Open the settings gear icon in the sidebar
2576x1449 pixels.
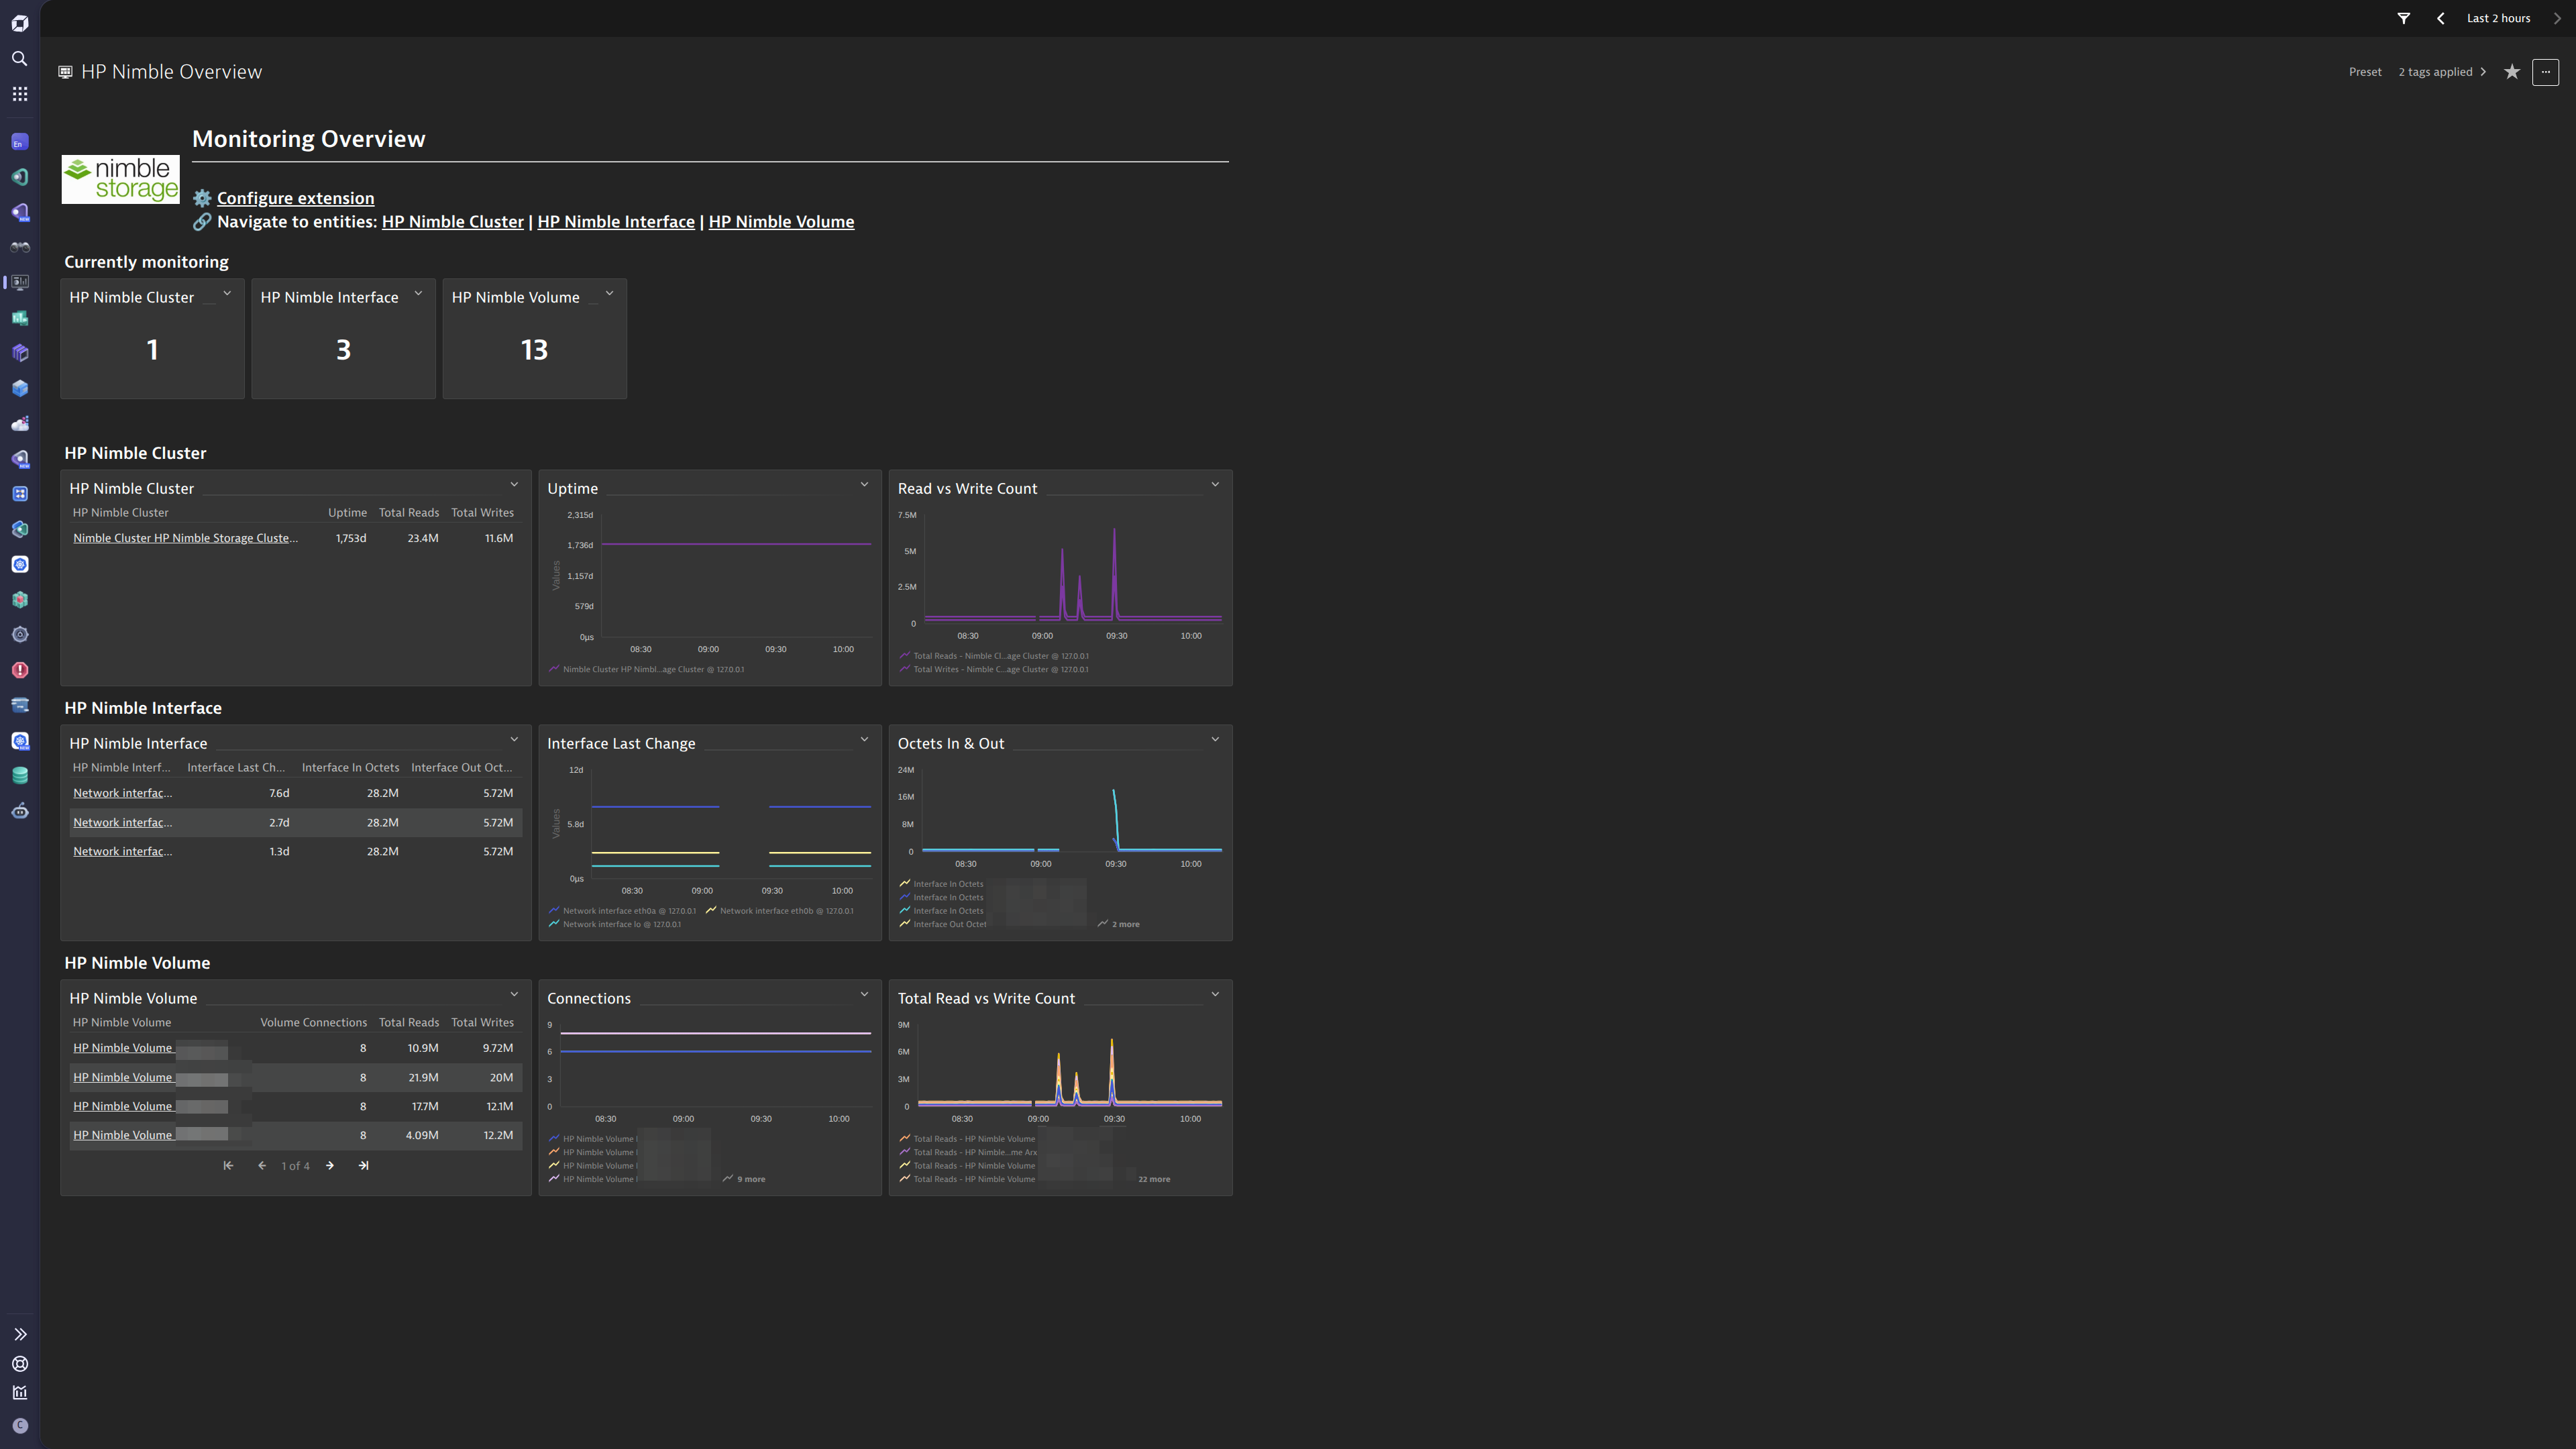click(19, 634)
